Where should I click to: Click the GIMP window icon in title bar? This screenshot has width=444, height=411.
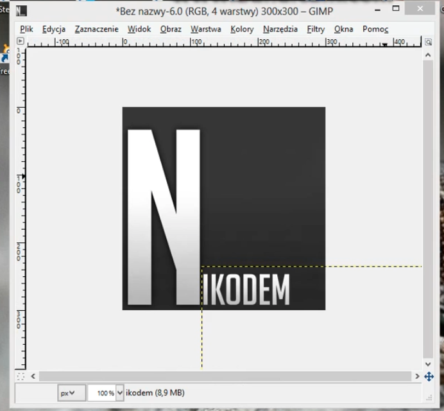pyautogui.click(x=21, y=10)
